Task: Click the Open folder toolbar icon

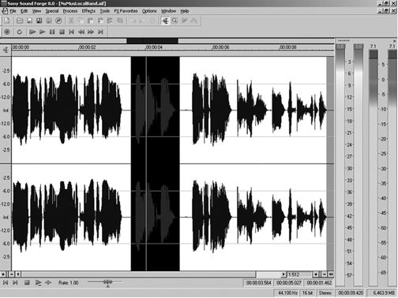Action: 20,20
